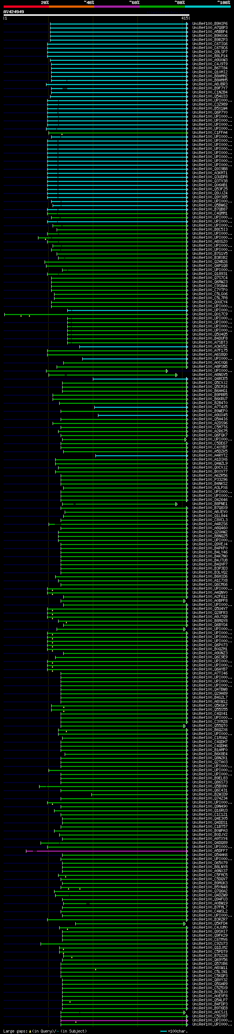
Task: Select hit label UniRef100_A5DFF7
Action: (210, 851)
